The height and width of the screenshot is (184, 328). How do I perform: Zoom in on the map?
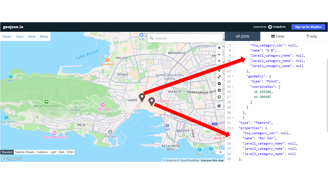coord(219,48)
